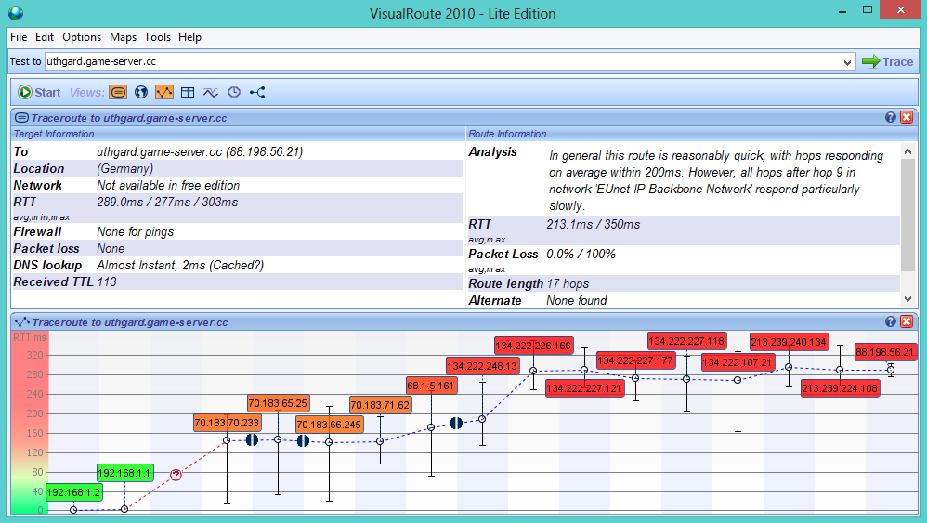Open the Test to address dropdown
This screenshot has height=523, width=927.
pos(847,62)
